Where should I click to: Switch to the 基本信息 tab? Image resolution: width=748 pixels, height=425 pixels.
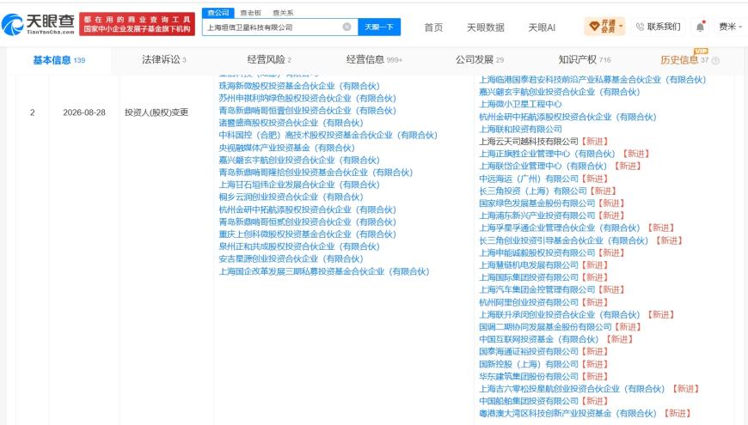58,60
